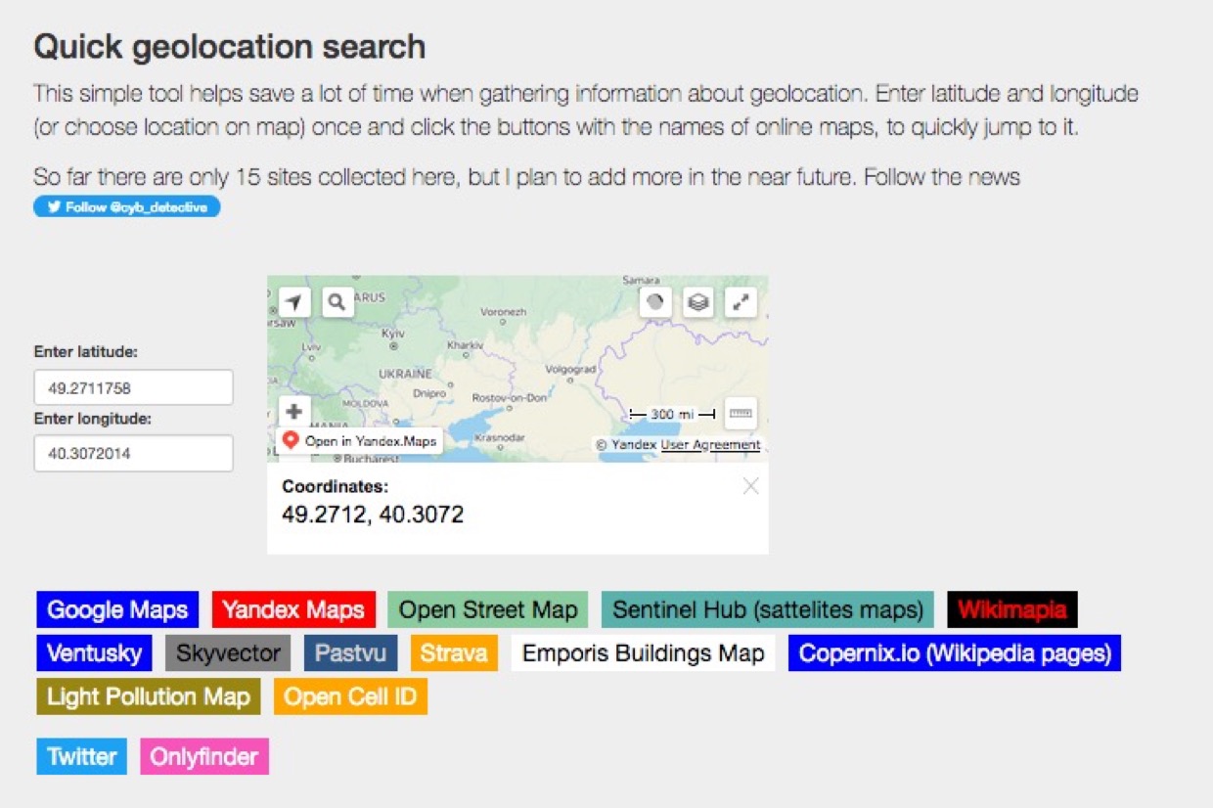
Task: Click the Follow @cyb_detective Twitter button
Action: point(127,206)
